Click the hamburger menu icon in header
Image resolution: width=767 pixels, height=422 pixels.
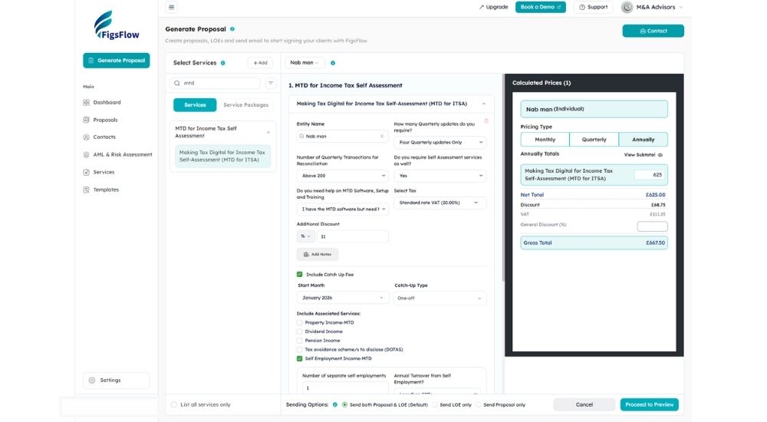coord(171,7)
